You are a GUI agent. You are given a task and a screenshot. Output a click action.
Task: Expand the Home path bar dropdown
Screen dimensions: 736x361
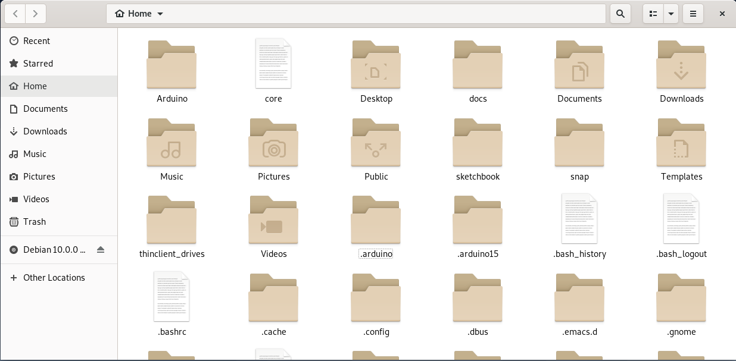click(x=160, y=14)
